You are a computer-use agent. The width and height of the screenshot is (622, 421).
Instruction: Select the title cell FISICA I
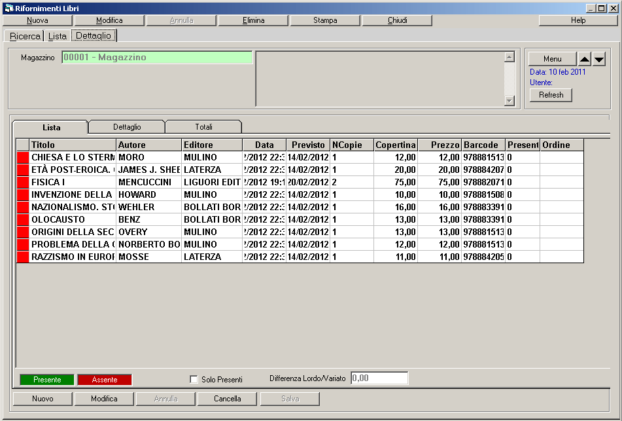click(73, 182)
